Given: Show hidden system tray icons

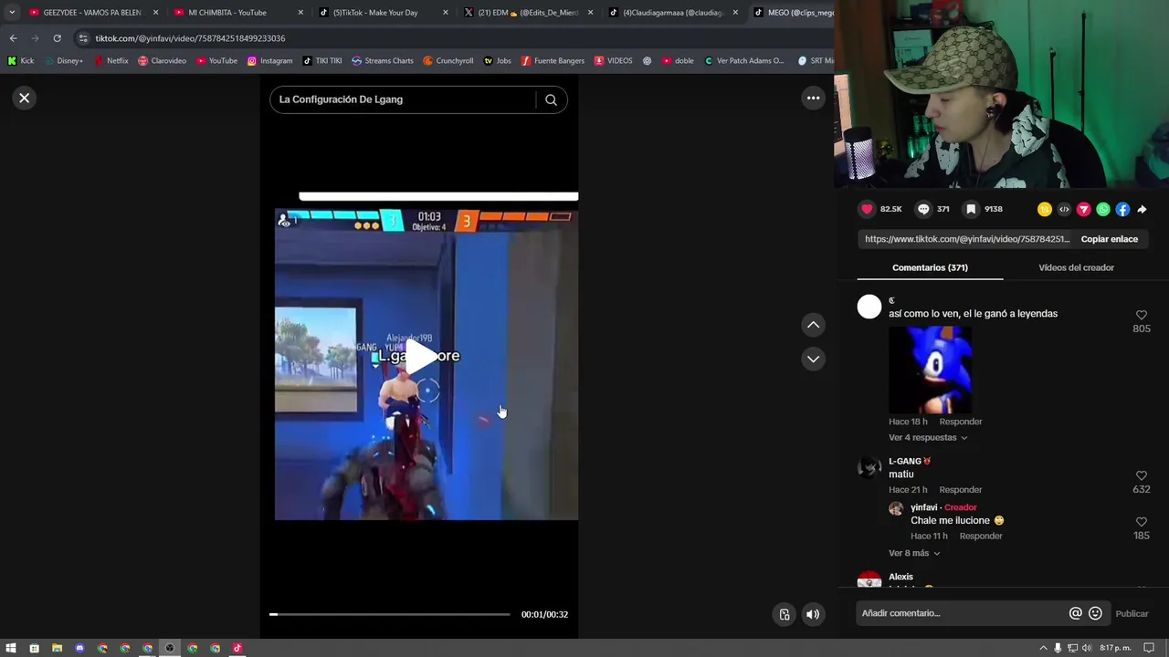Looking at the screenshot, I should click(1043, 648).
